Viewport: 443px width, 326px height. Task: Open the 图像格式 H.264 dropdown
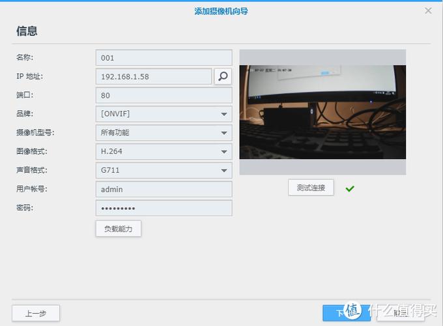click(164, 151)
